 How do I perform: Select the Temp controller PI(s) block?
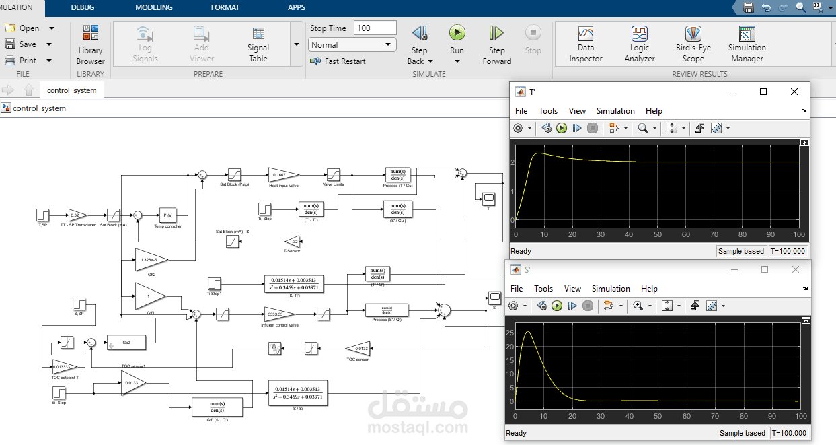click(x=167, y=215)
